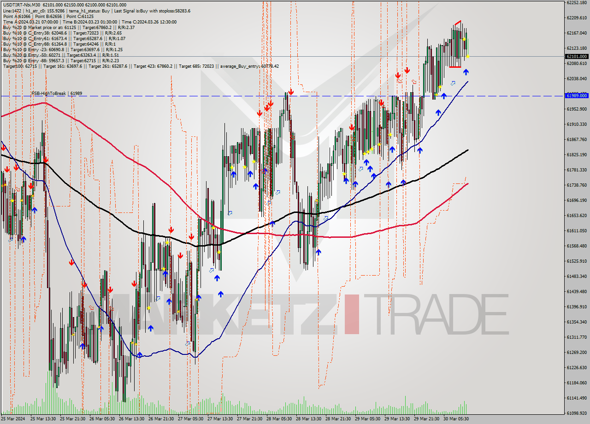Click the 61696.190 price axis label
The width and height of the screenshot is (590, 424).
click(x=577, y=200)
